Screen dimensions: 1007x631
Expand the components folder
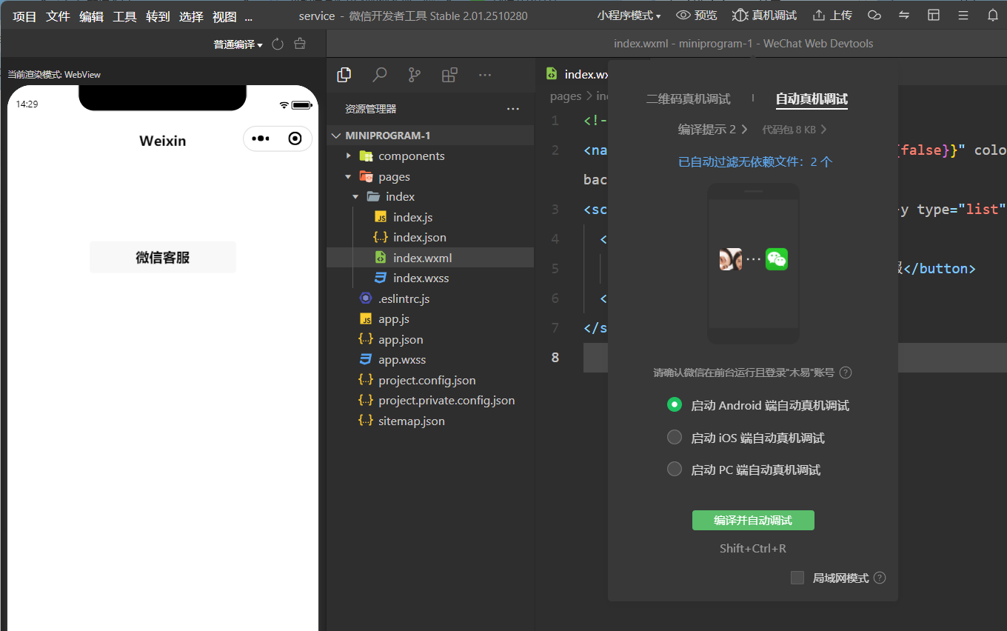[349, 156]
